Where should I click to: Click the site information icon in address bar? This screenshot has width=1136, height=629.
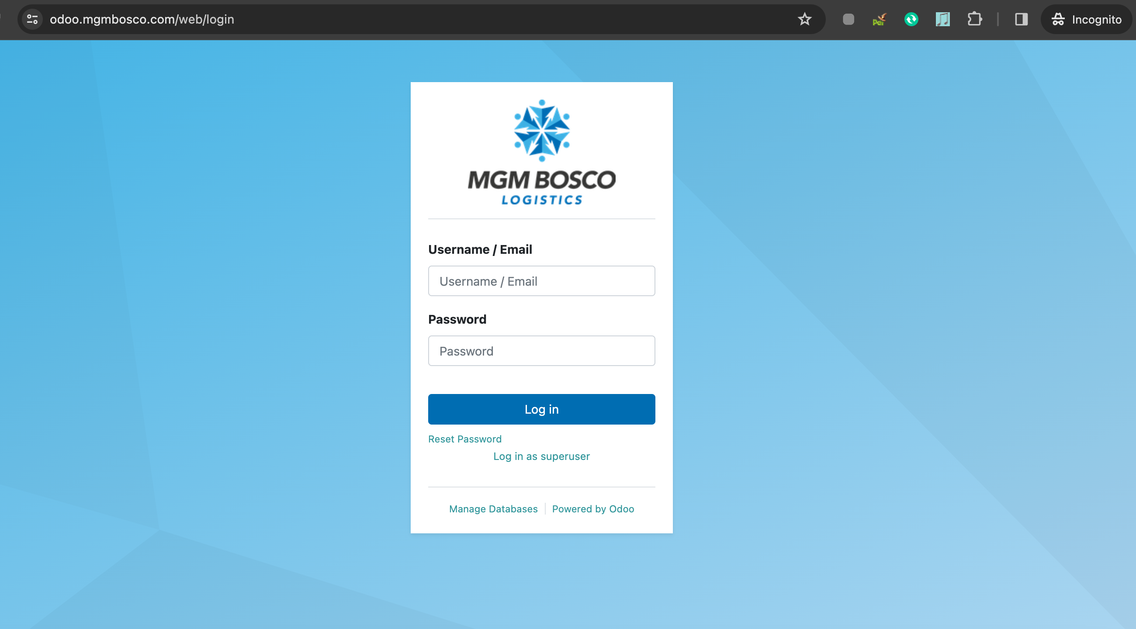[32, 19]
